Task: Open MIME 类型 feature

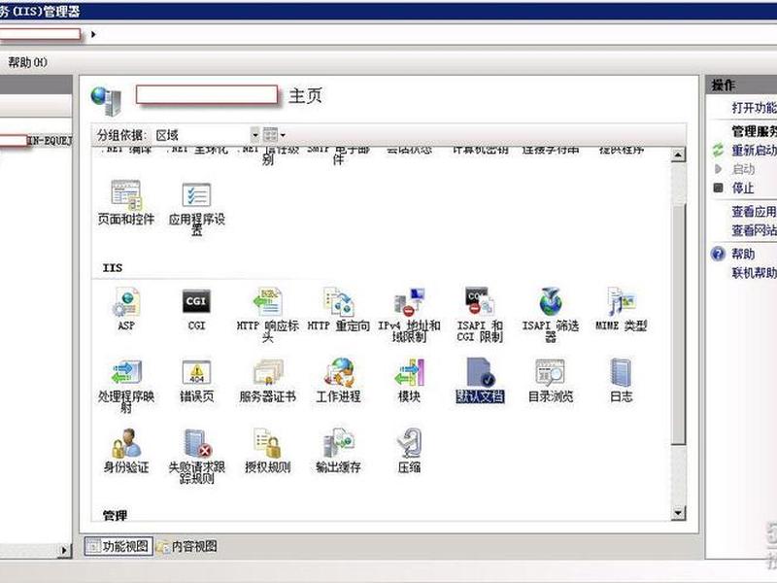Action: [622, 309]
